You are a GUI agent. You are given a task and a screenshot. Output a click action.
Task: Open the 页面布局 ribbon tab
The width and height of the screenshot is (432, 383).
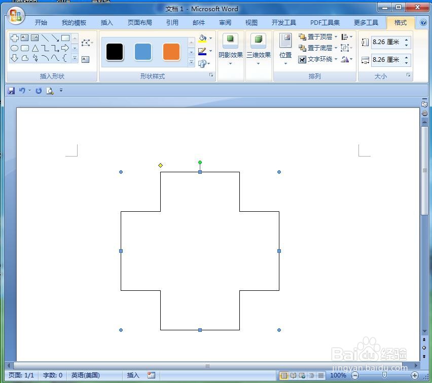[x=139, y=23]
